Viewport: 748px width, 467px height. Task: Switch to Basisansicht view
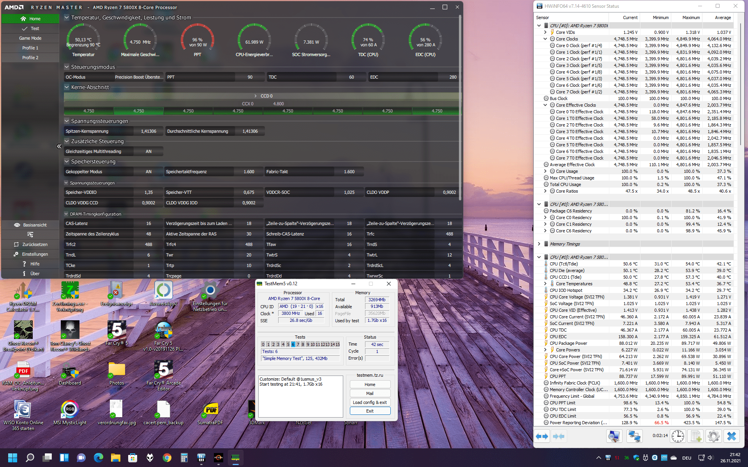30,225
